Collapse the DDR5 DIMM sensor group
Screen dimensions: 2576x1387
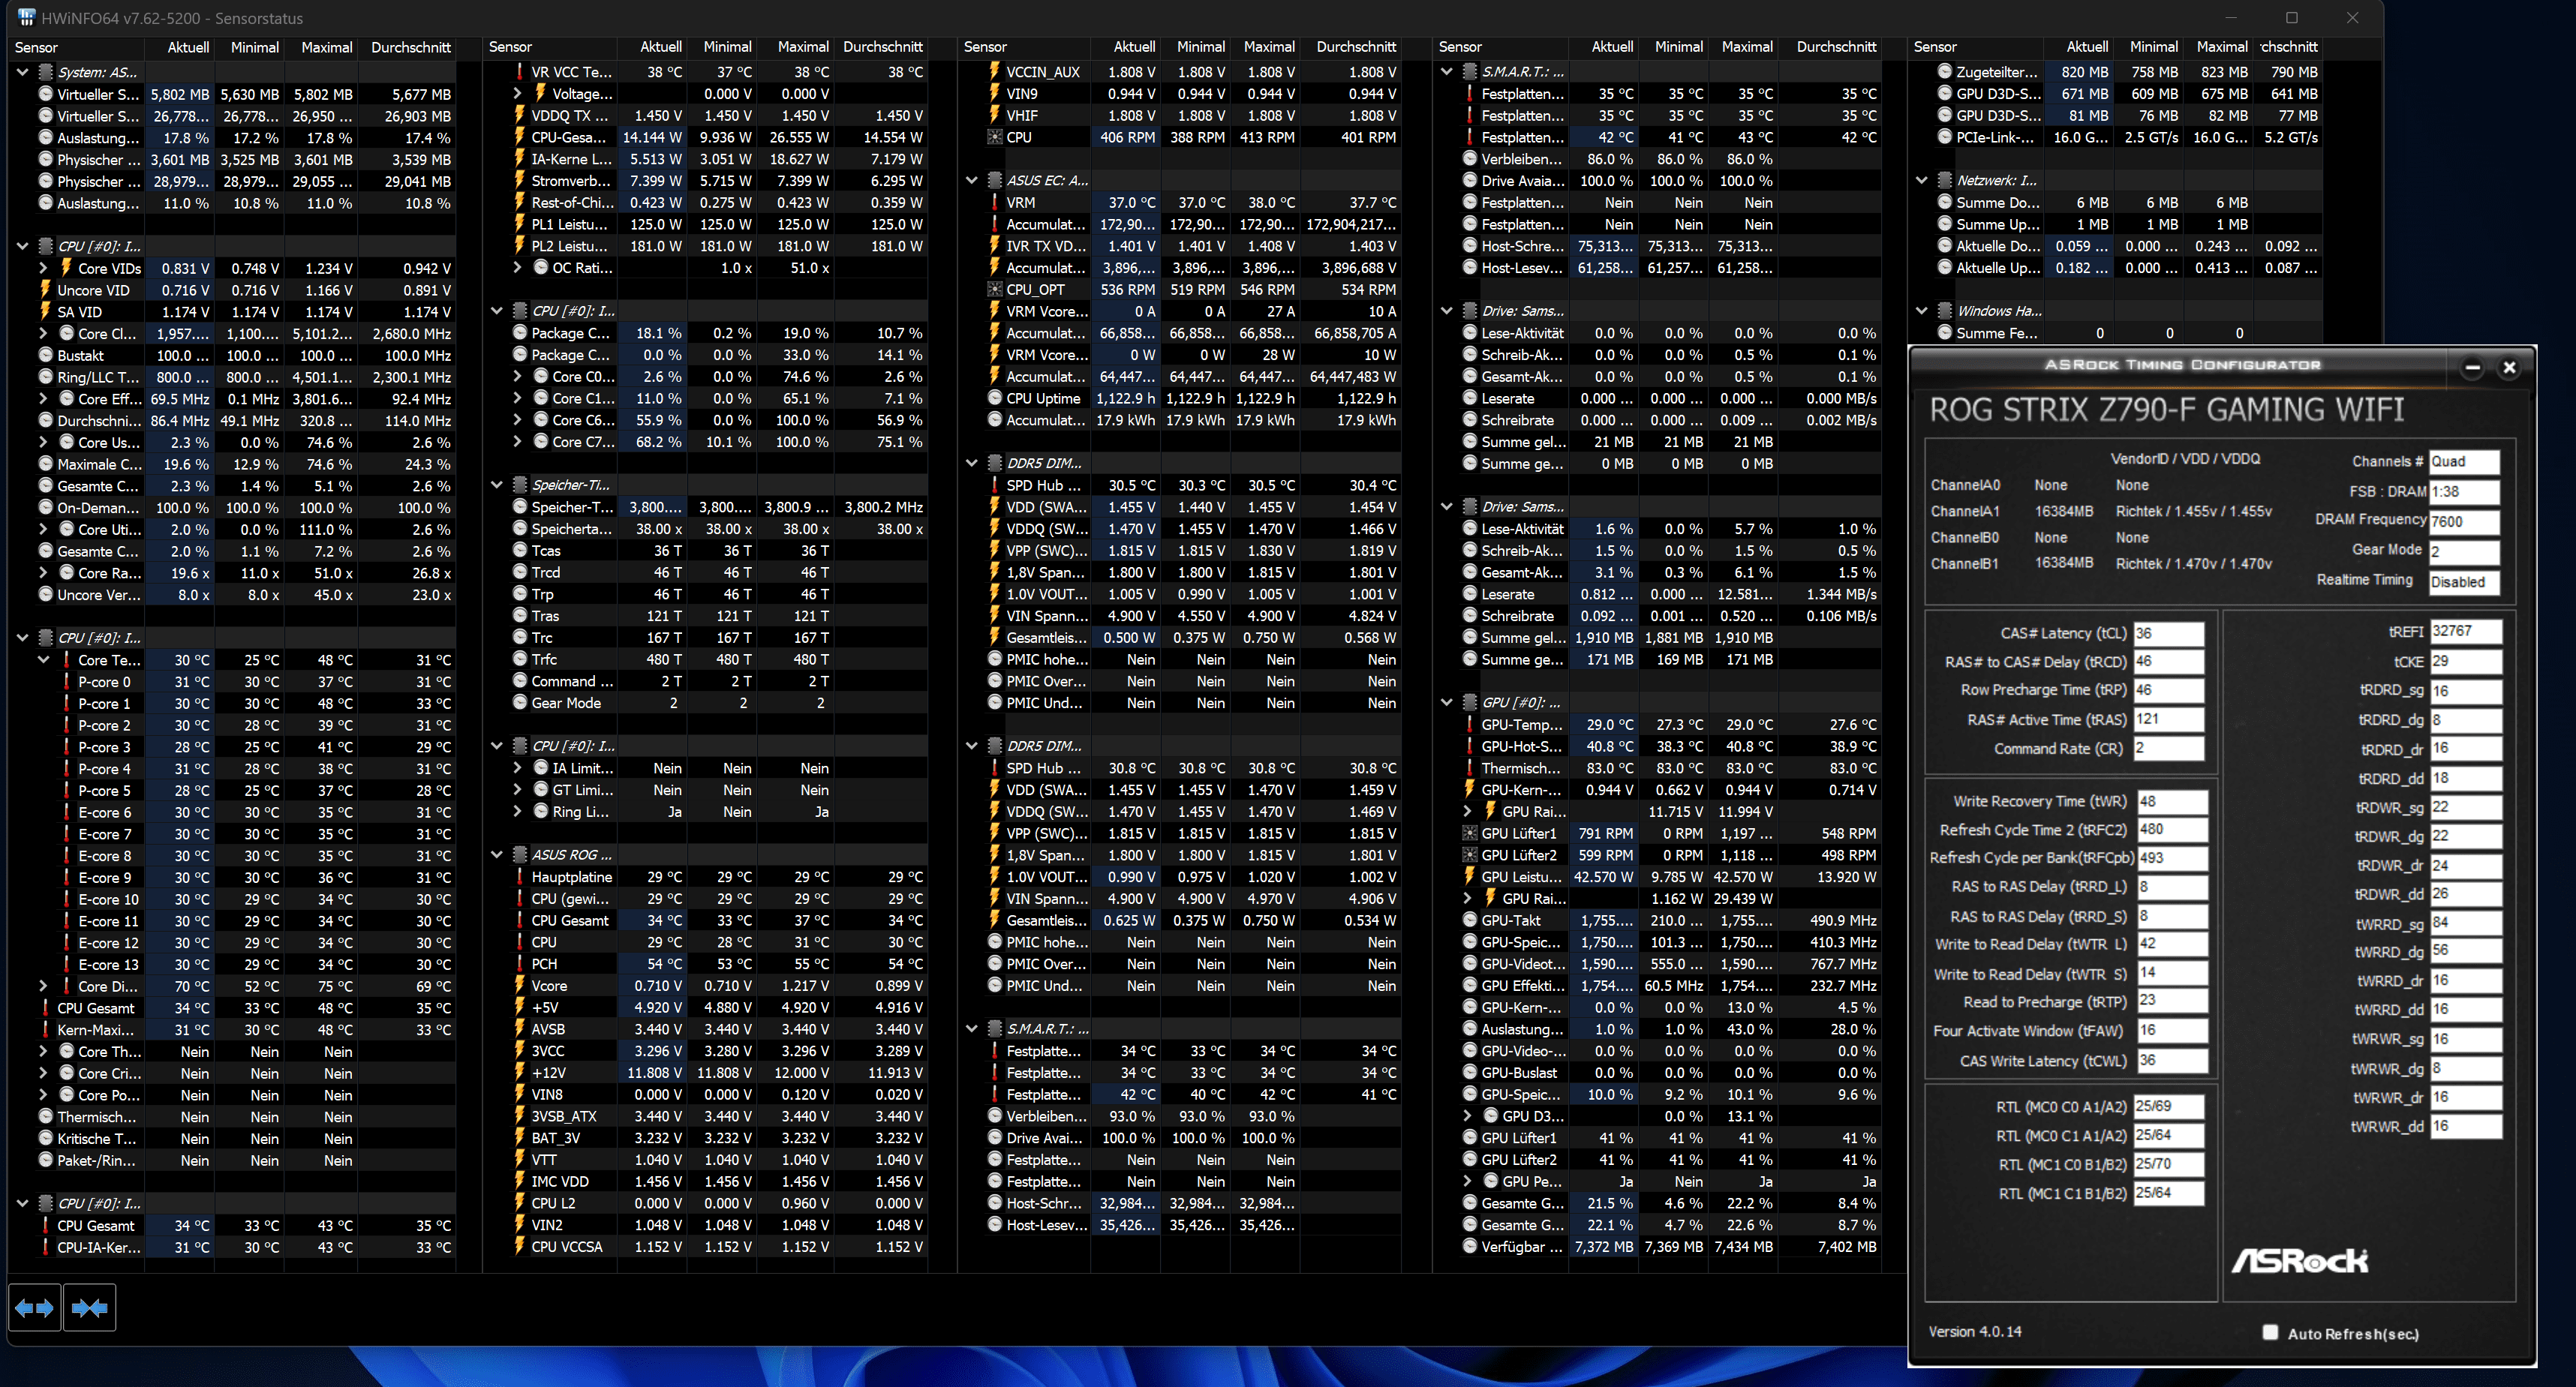point(971,463)
